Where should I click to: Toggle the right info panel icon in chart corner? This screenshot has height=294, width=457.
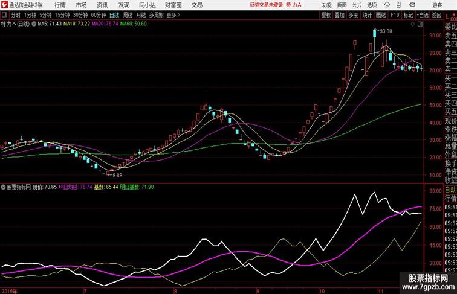click(x=420, y=24)
